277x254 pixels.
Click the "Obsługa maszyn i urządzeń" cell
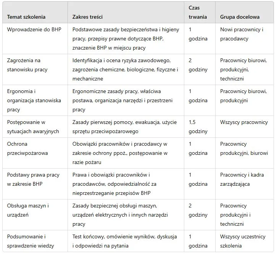28,210
